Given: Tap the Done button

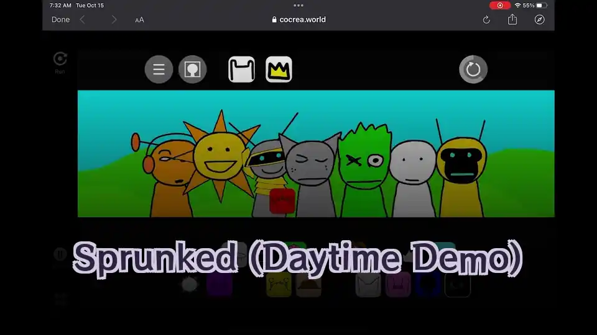Looking at the screenshot, I should (x=60, y=20).
